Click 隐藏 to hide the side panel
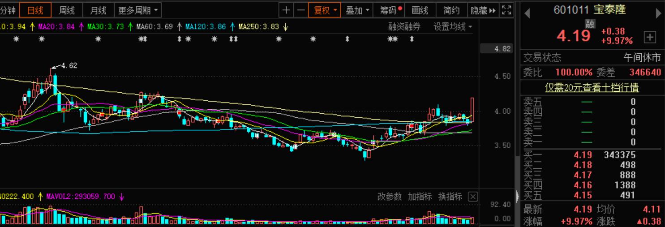The width and height of the screenshot is (665, 227). pos(483,10)
